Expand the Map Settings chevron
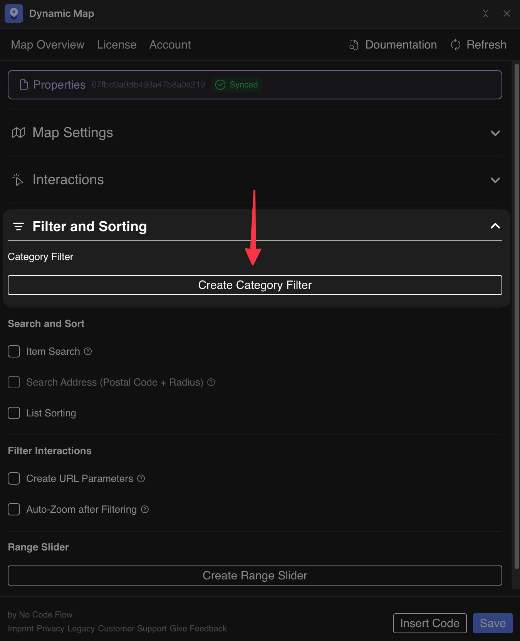 point(495,133)
